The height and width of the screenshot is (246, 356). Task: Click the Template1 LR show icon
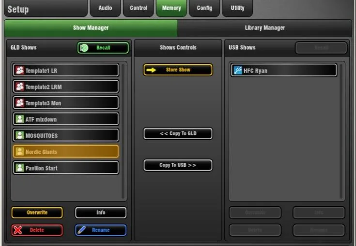click(20, 70)
